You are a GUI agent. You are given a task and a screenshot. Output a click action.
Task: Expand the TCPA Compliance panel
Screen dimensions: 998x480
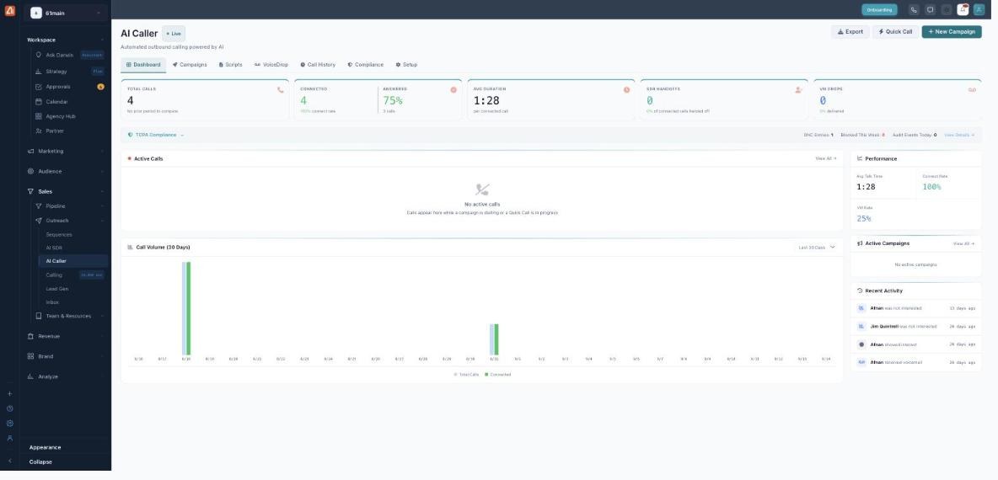tap(156, 135)
